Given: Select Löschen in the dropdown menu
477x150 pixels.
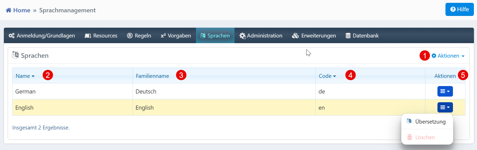Looking at the screenshot, I should tap(425, 137).
